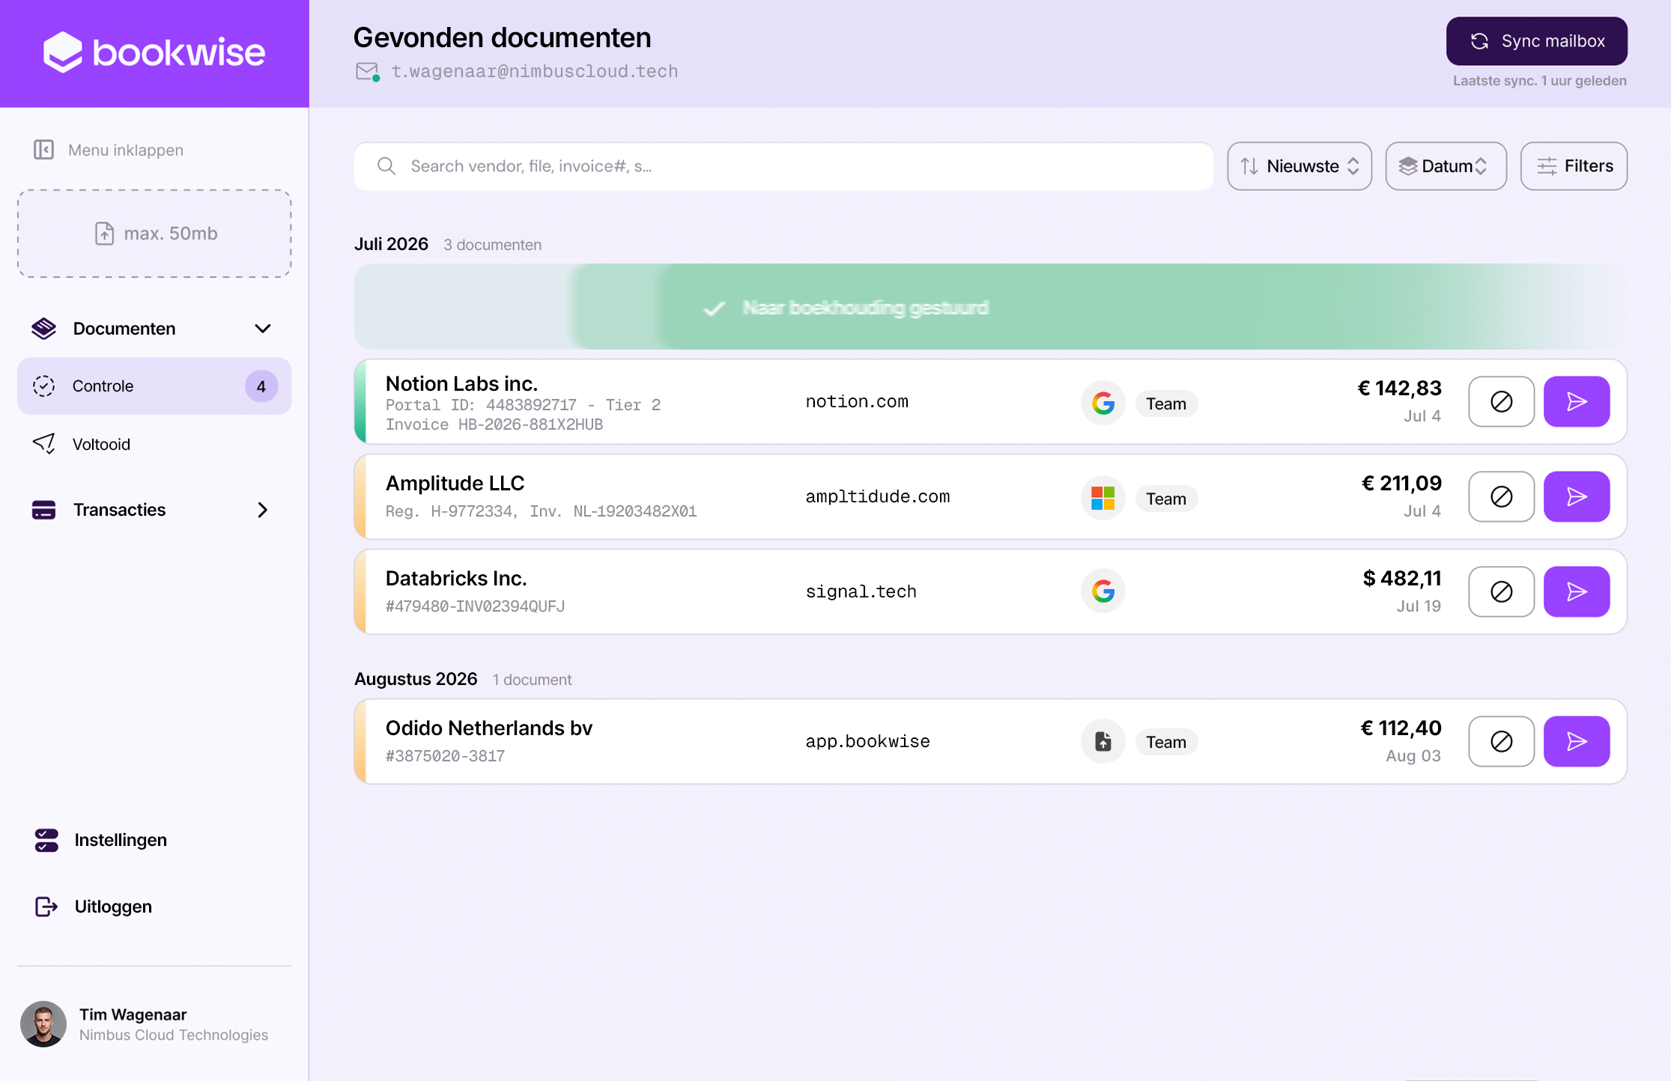Click the upload source icon on Odido row
The image size is (1671, 1081).
(1103, 741)
